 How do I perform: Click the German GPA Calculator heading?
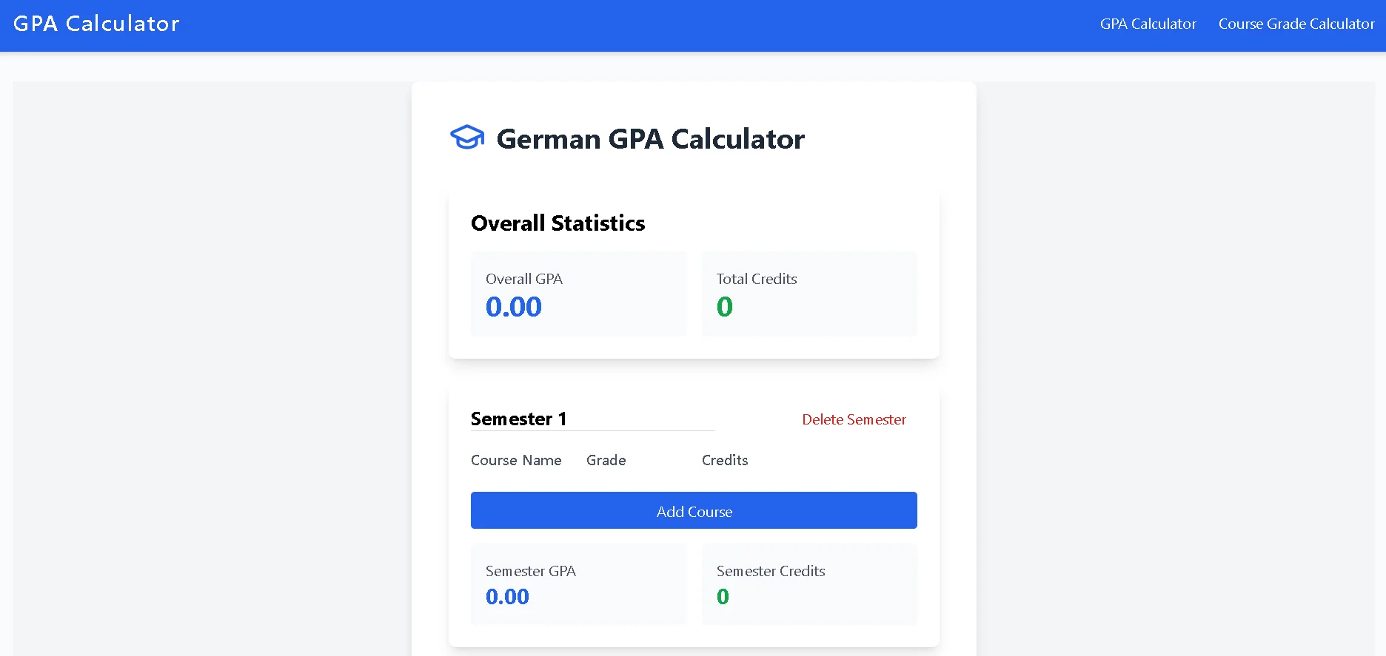click(x=650, y=139)
